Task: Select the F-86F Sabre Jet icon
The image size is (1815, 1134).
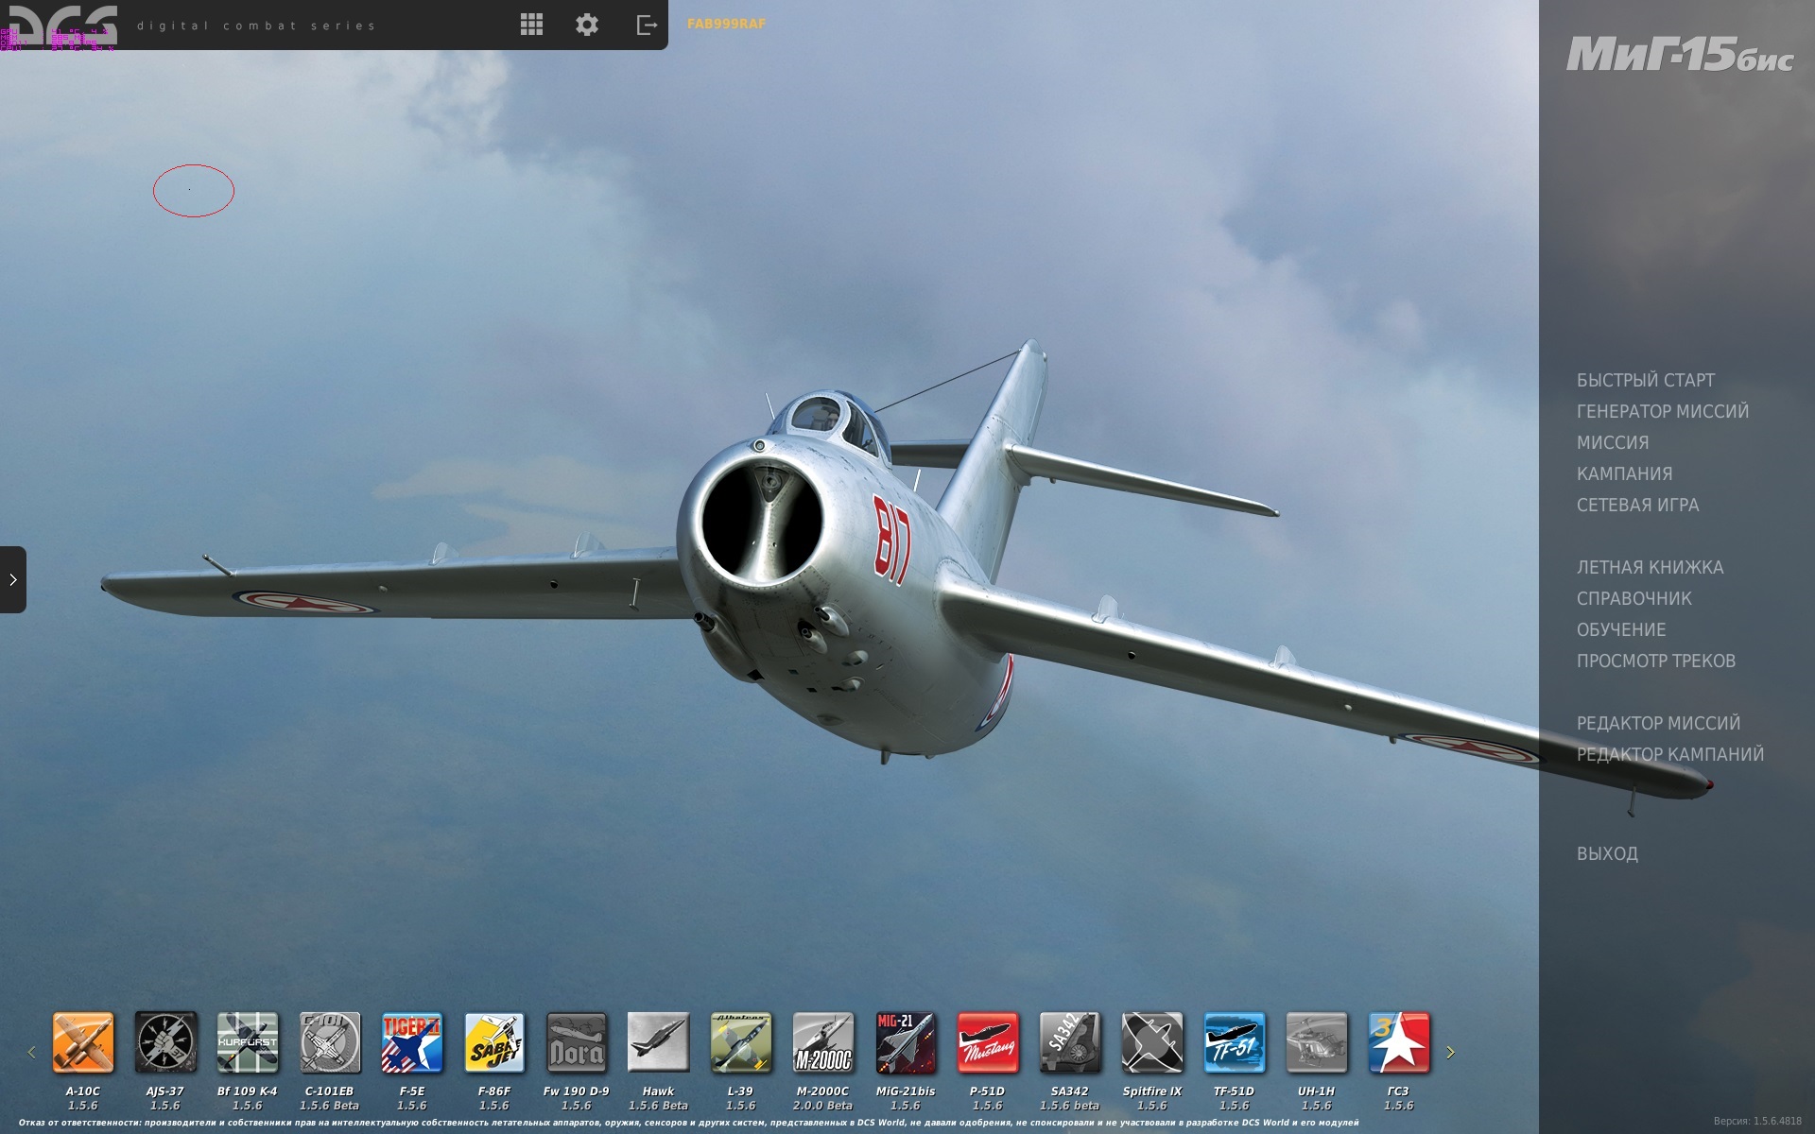Action: (494, 1042)
